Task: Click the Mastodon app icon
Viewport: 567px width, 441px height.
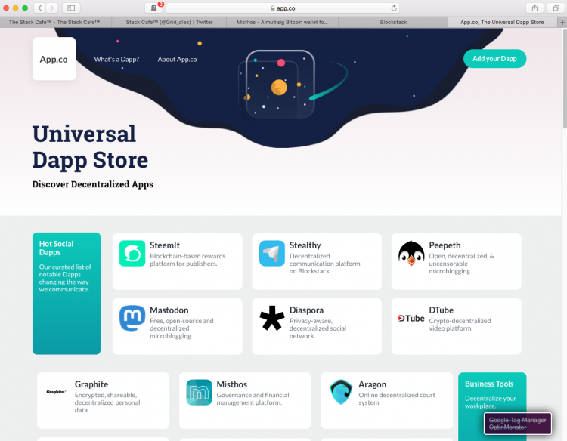Action: (x=132, y=318)
